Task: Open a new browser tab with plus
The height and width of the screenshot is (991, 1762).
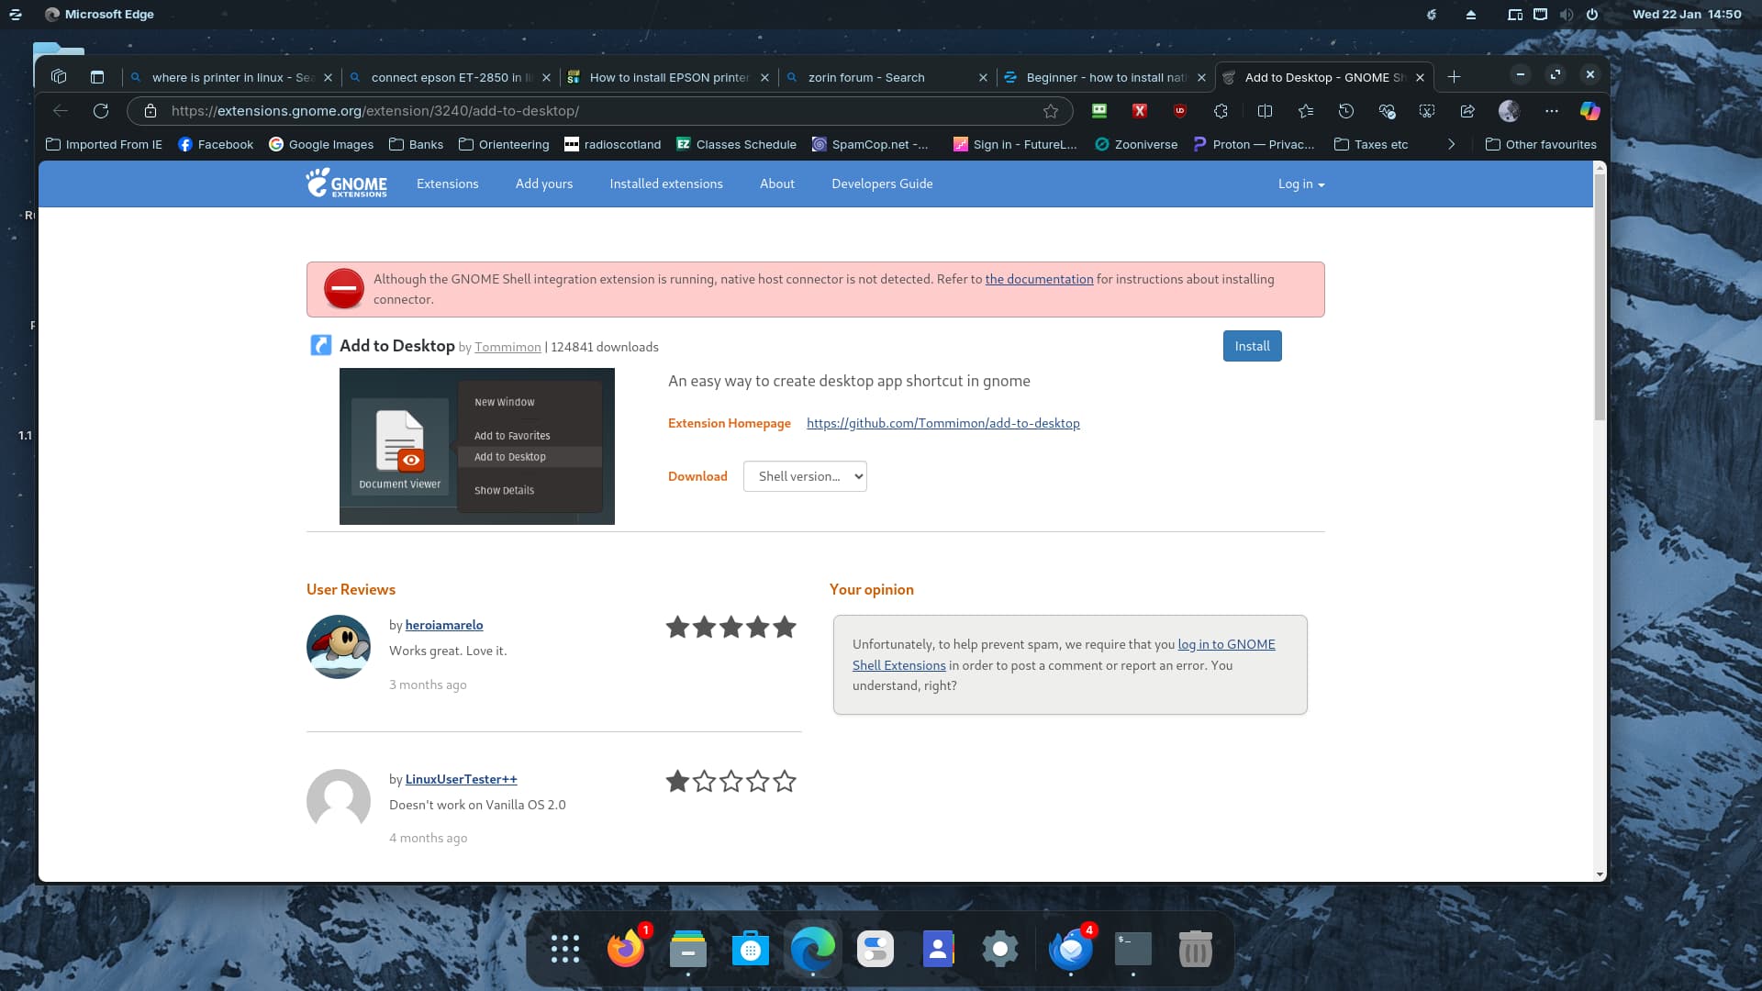Action: [x=1454, y=77]
